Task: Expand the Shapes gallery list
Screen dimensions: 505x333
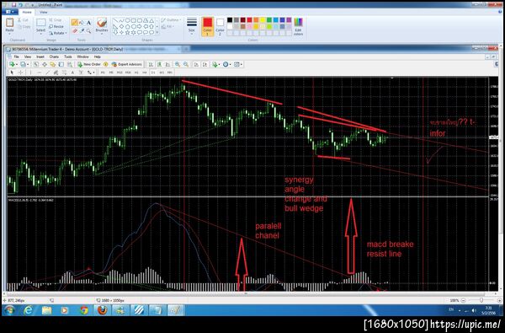Action: [157, 32]
